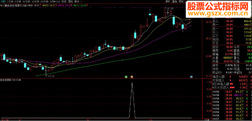Click the 换手 2.01% value
The image size is (252, 121).
pos(228,65)
